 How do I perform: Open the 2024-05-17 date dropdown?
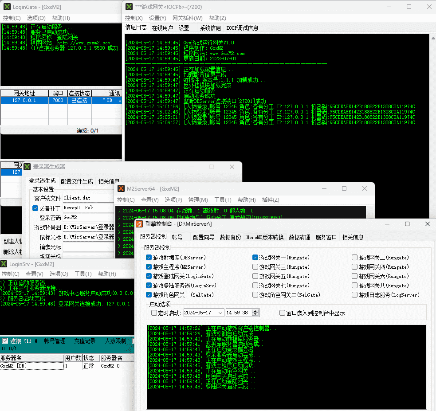click(x=220, y=313)
